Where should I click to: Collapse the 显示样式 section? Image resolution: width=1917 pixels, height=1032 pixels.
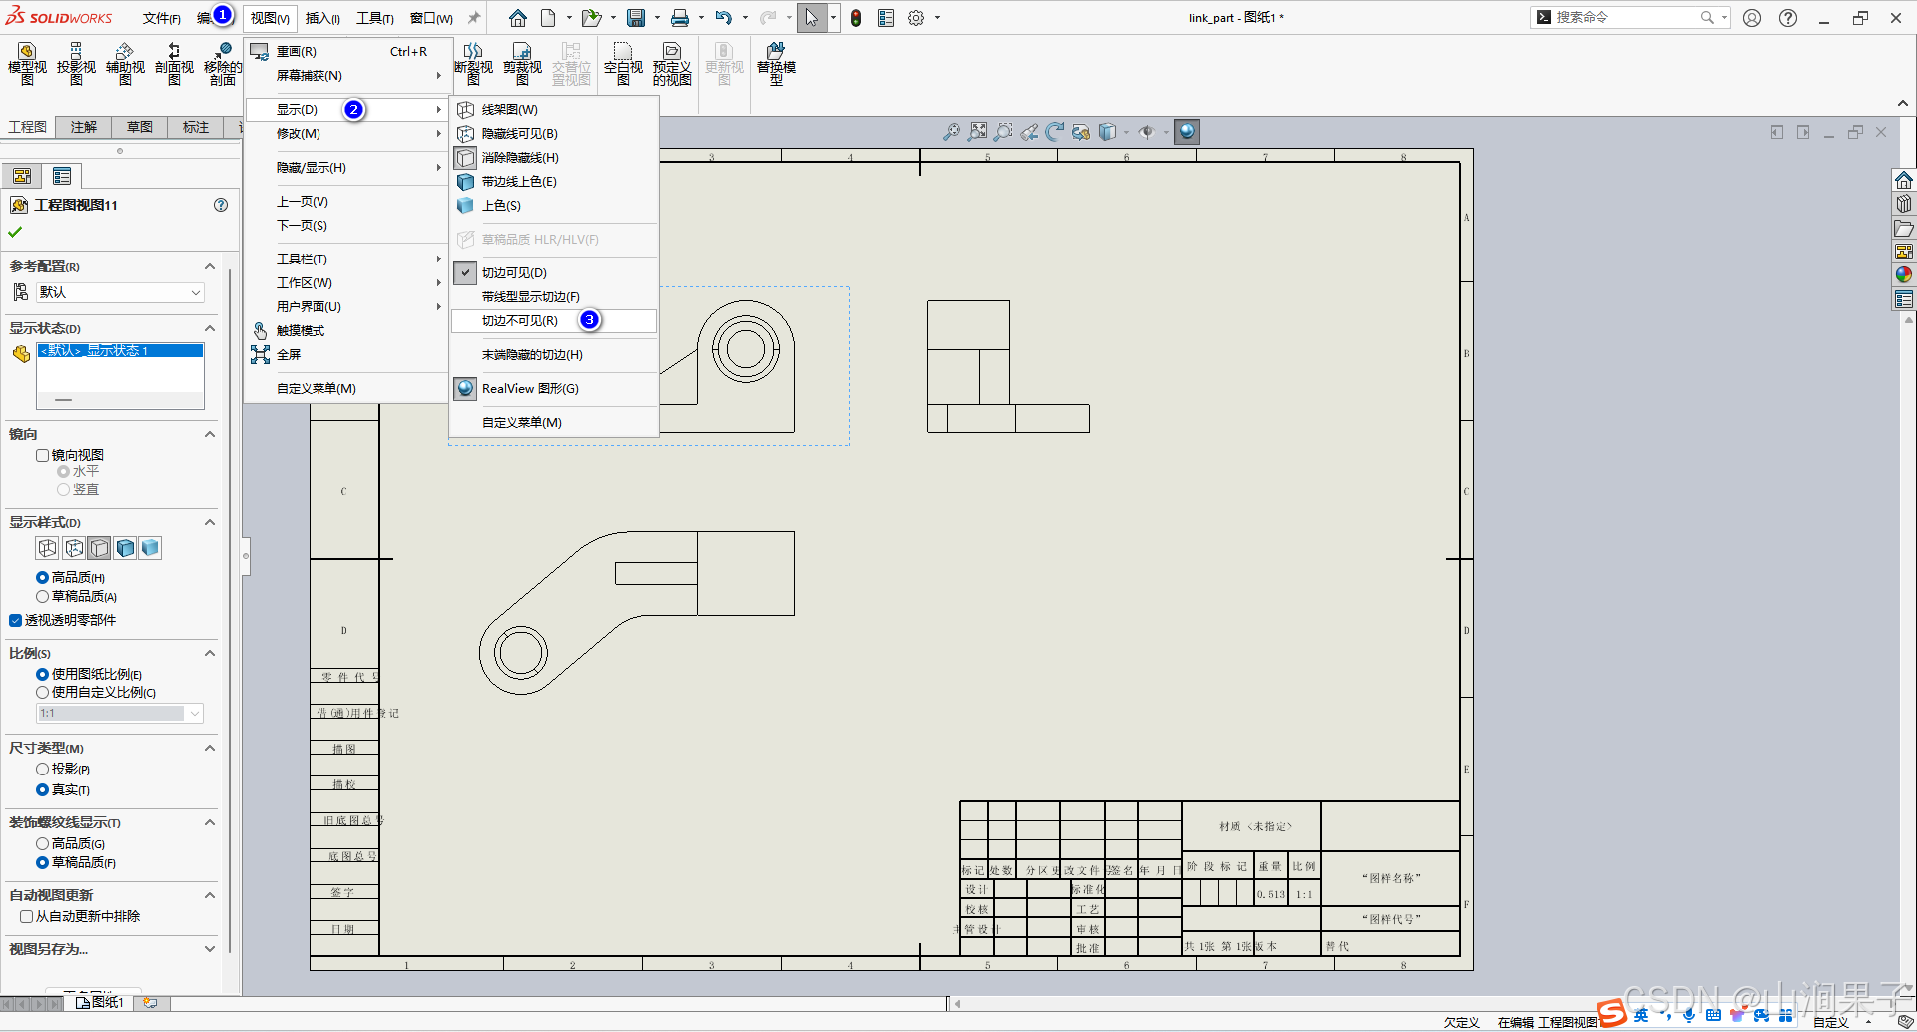click(210, 522)
